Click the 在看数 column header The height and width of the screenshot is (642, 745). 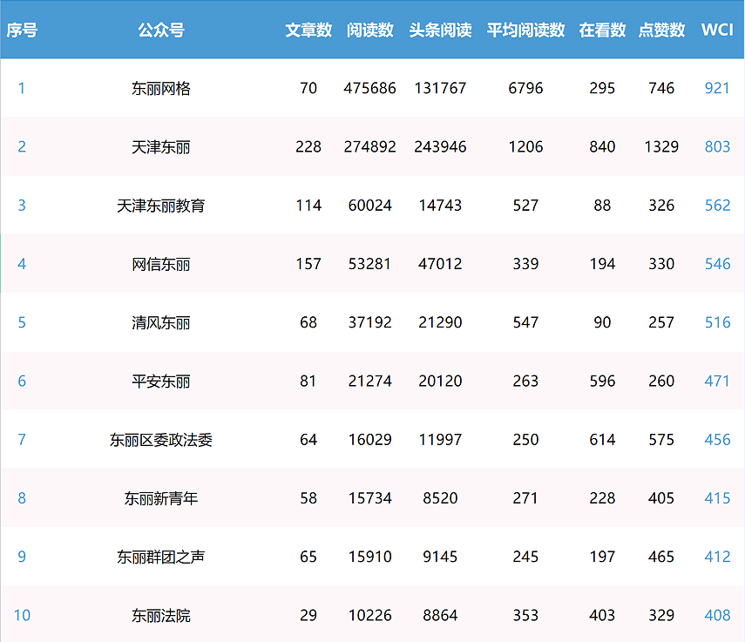602,30
